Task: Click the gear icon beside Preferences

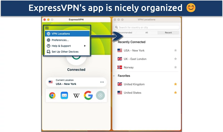Action: tap(48, 40)
